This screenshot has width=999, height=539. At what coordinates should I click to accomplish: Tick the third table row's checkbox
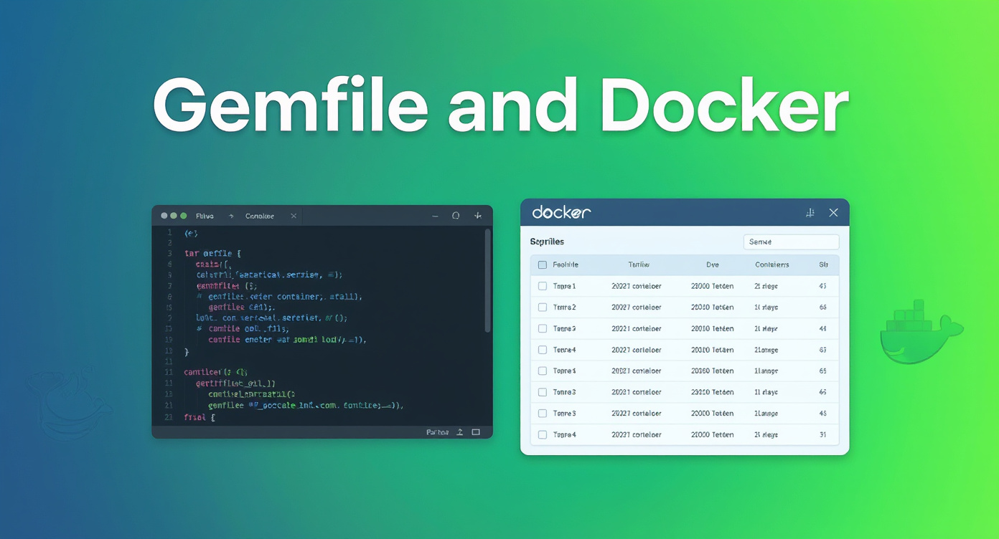coord(543,329)
